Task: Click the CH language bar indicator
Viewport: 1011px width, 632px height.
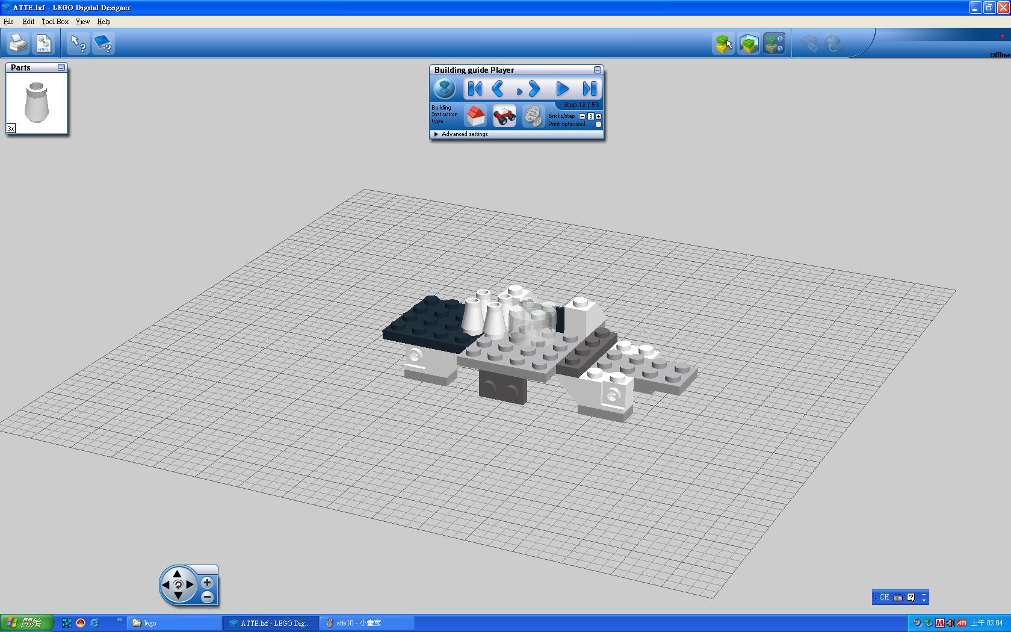Action: [x=884, y=597]
